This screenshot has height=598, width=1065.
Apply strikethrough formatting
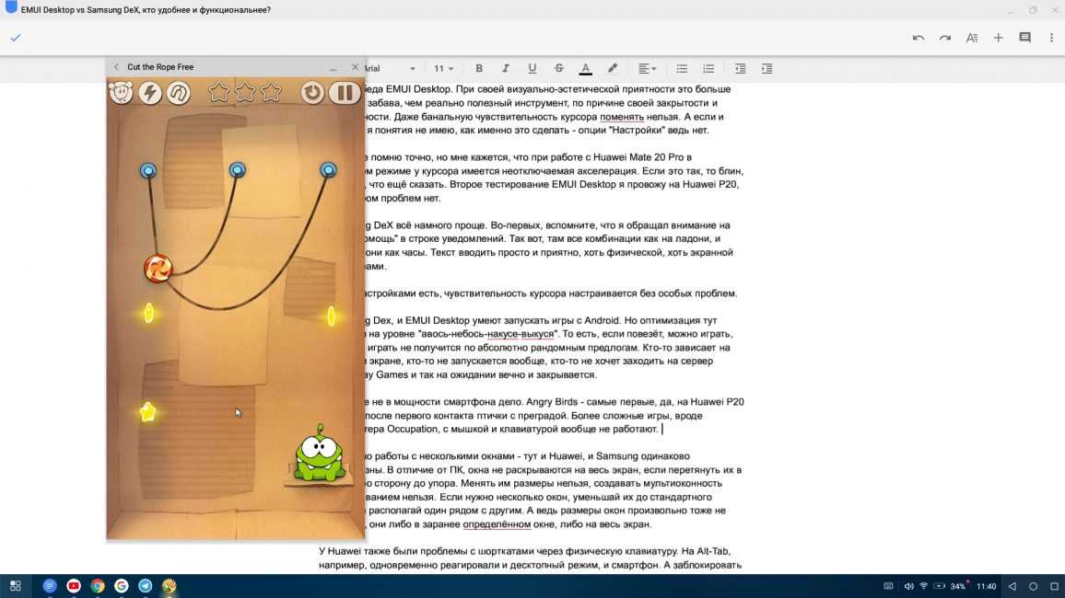(x=558, y=69)
